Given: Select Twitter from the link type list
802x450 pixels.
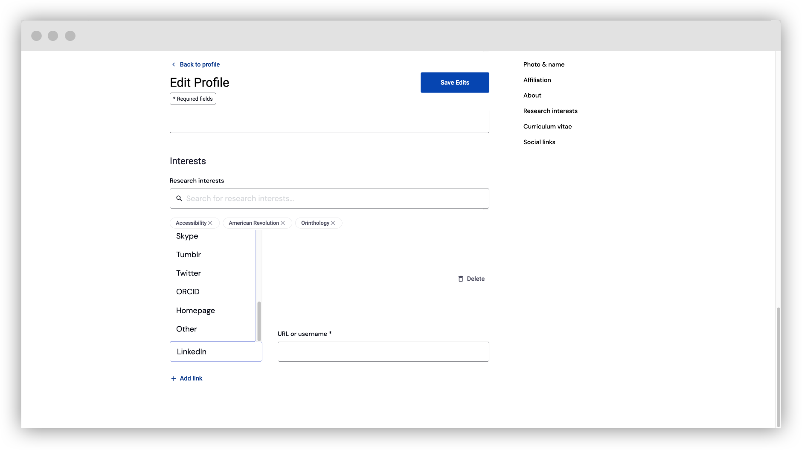Looking at the screenshot, I should click(x=188, y=273).
